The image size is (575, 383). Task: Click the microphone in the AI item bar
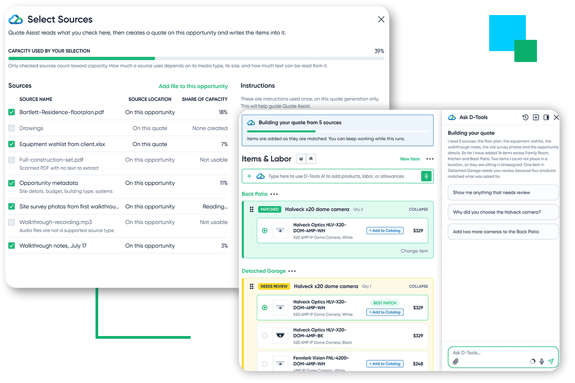tap(426, 176)
